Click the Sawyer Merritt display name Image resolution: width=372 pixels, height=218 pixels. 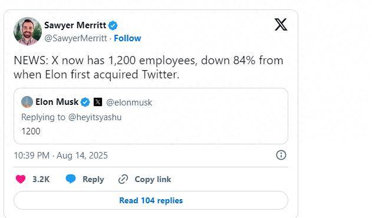(x=75, y=25)
